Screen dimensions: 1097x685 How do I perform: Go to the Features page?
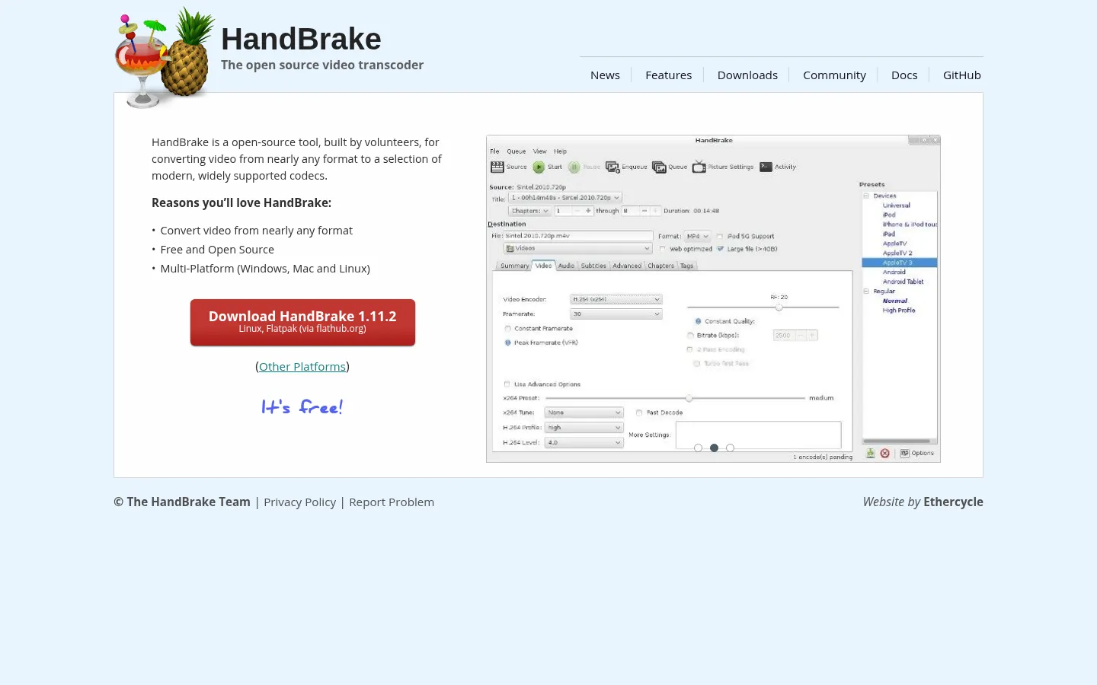(x=668, y=75)
